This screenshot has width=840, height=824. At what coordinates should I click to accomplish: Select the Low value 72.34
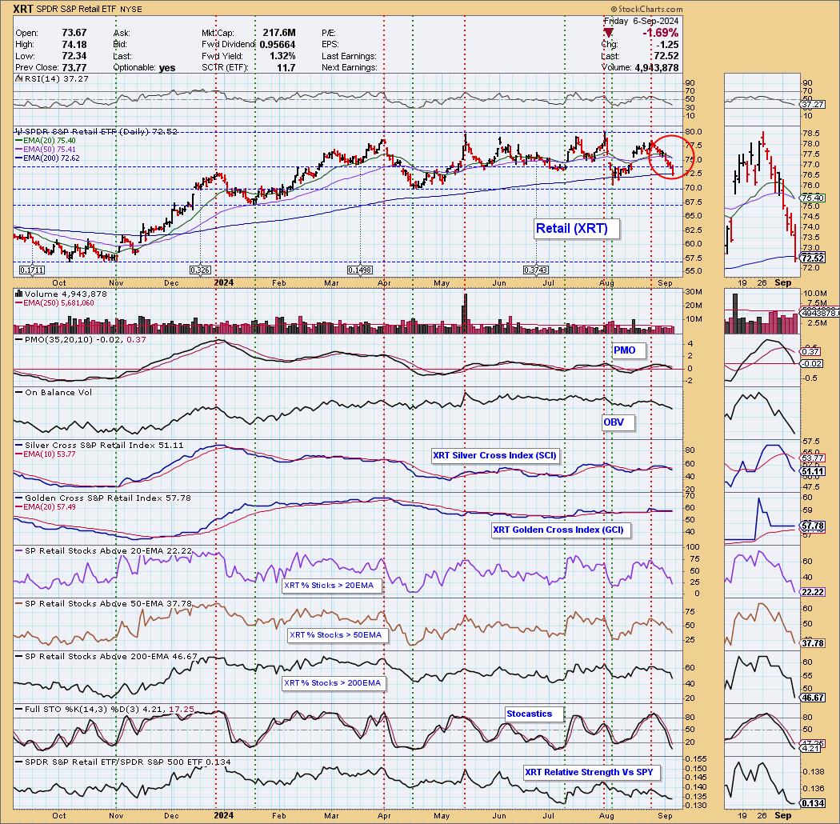point(74,56)
